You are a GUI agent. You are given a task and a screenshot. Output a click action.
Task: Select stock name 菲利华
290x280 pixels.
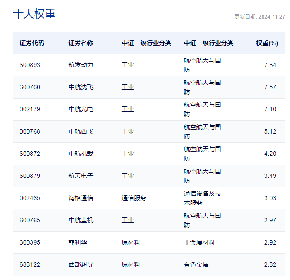tap(78, 242)
